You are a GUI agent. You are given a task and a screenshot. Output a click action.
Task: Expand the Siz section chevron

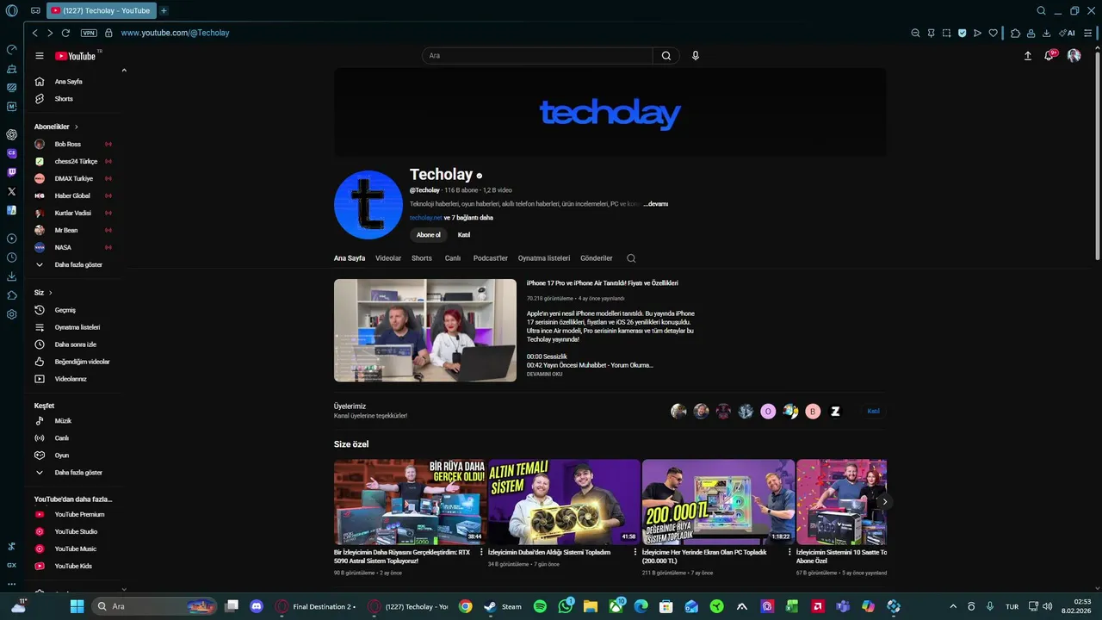pos(50,293)
